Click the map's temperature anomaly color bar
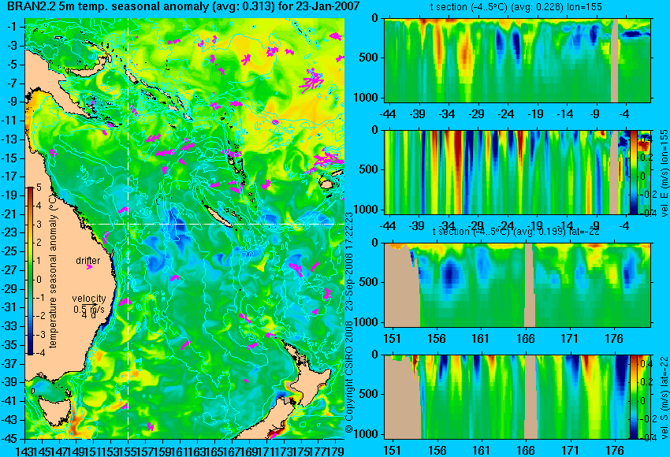The height and width of the screenshot is (457, 670). pos(31,271)
